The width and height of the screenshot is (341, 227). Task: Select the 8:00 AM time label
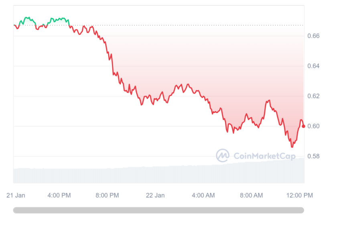[x=252, y=195]
